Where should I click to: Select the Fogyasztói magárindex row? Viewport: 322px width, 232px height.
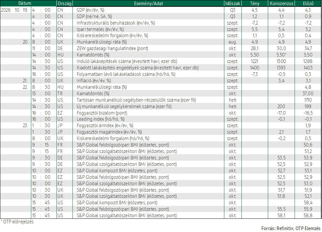tap(161, 132)
